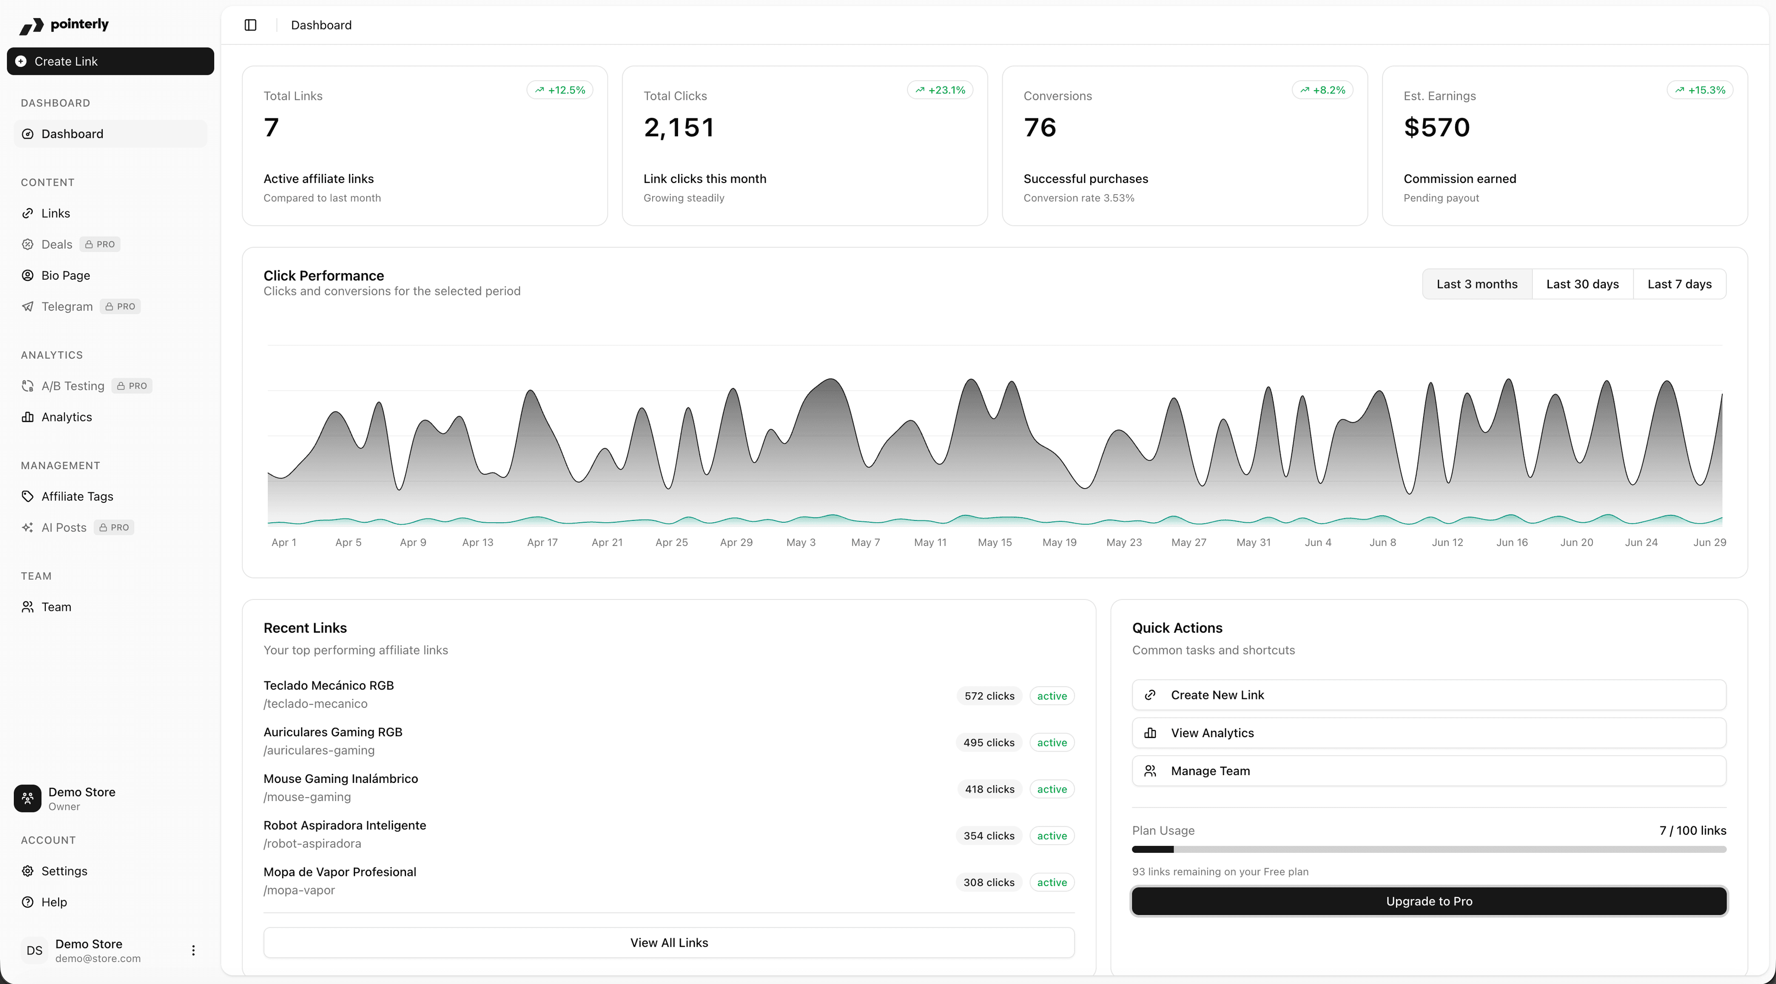Click the Plan Usage progress bar
The height and width of the screenshot is (984, 1776).
tap(1428, 849)
